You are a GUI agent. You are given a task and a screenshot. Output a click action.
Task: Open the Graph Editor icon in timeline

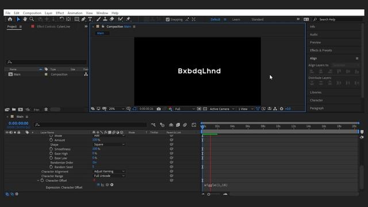(x=194, y=125)
